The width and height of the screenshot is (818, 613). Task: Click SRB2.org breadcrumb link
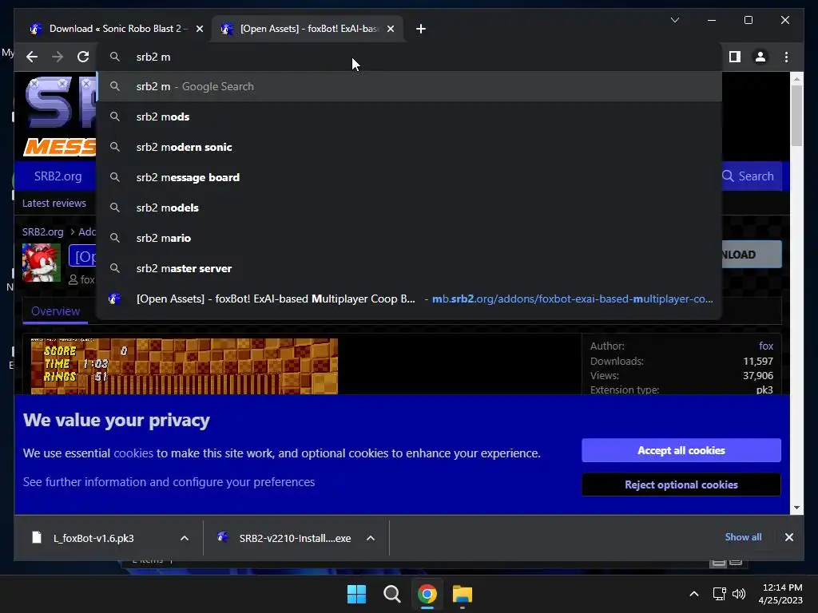click(43, 232)
